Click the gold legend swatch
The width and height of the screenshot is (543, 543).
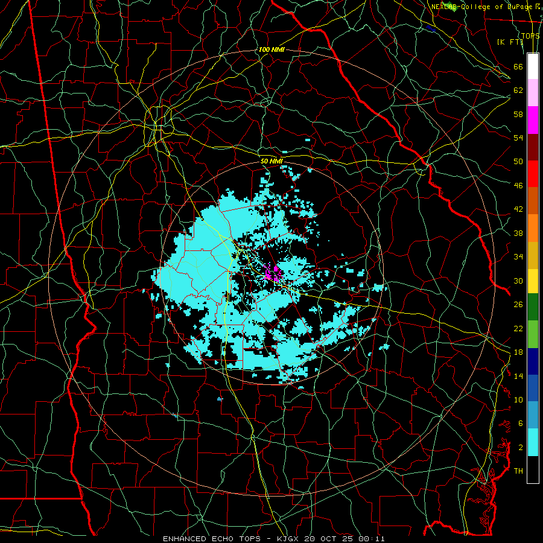(533, 255)
